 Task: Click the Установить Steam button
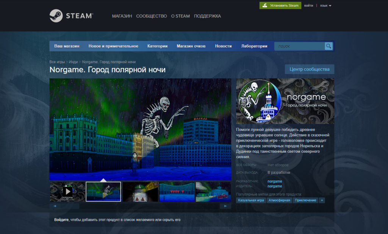point(280,5)
